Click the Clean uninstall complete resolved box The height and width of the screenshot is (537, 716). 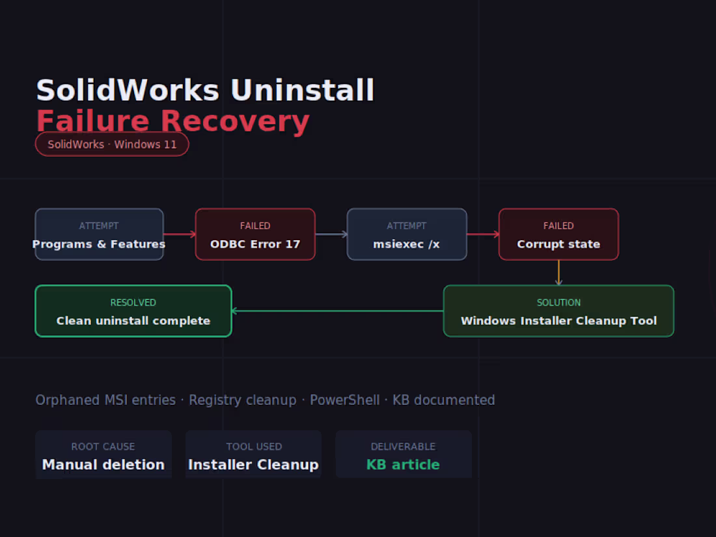pyautogui.click(x=133, y=311)
